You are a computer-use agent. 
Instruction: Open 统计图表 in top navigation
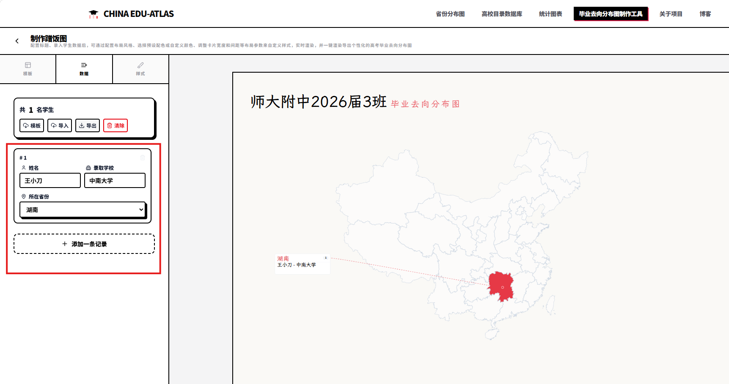click(550, 14)
